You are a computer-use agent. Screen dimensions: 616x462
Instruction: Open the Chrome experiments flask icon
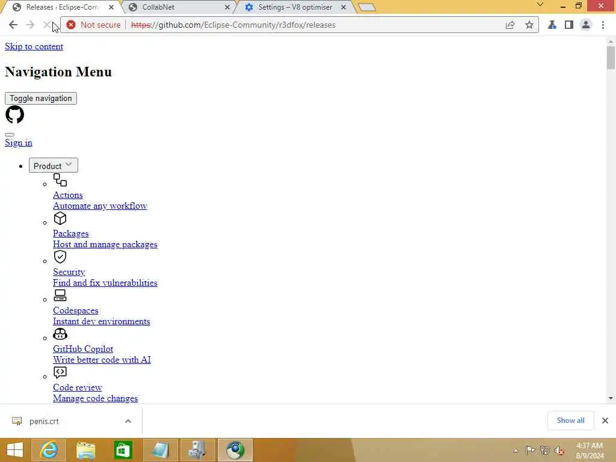coord(552,25)
